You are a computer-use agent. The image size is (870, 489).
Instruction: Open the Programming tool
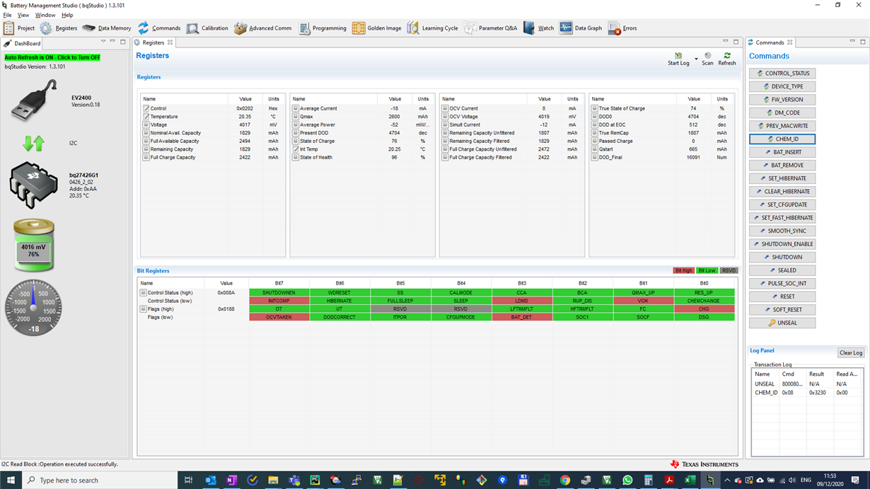coord(323,28)
